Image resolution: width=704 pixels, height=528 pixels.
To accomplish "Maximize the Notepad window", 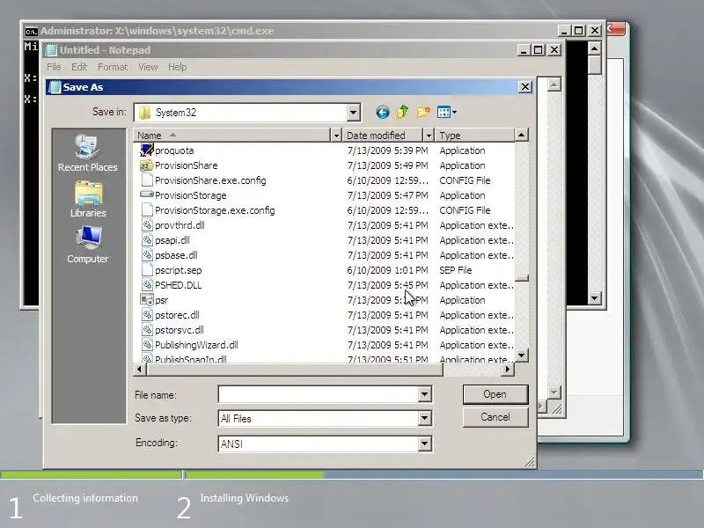I will click(x=538, y=50).
